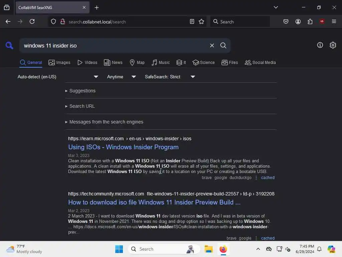The height and width of the screenshot is (257, 342).
Task: Open the Firefox hamburger menu
Action: [x=334, y=21]
